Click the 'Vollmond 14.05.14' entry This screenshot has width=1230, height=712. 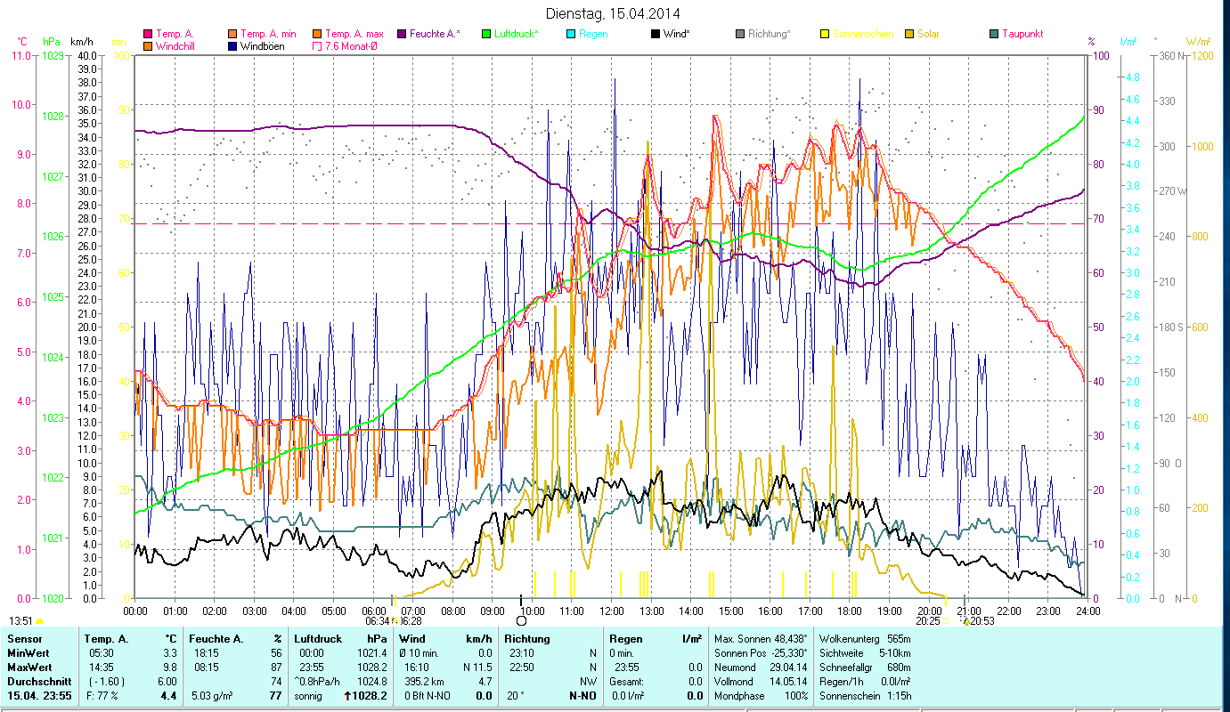pyautogui.click(x=762, y=682)
